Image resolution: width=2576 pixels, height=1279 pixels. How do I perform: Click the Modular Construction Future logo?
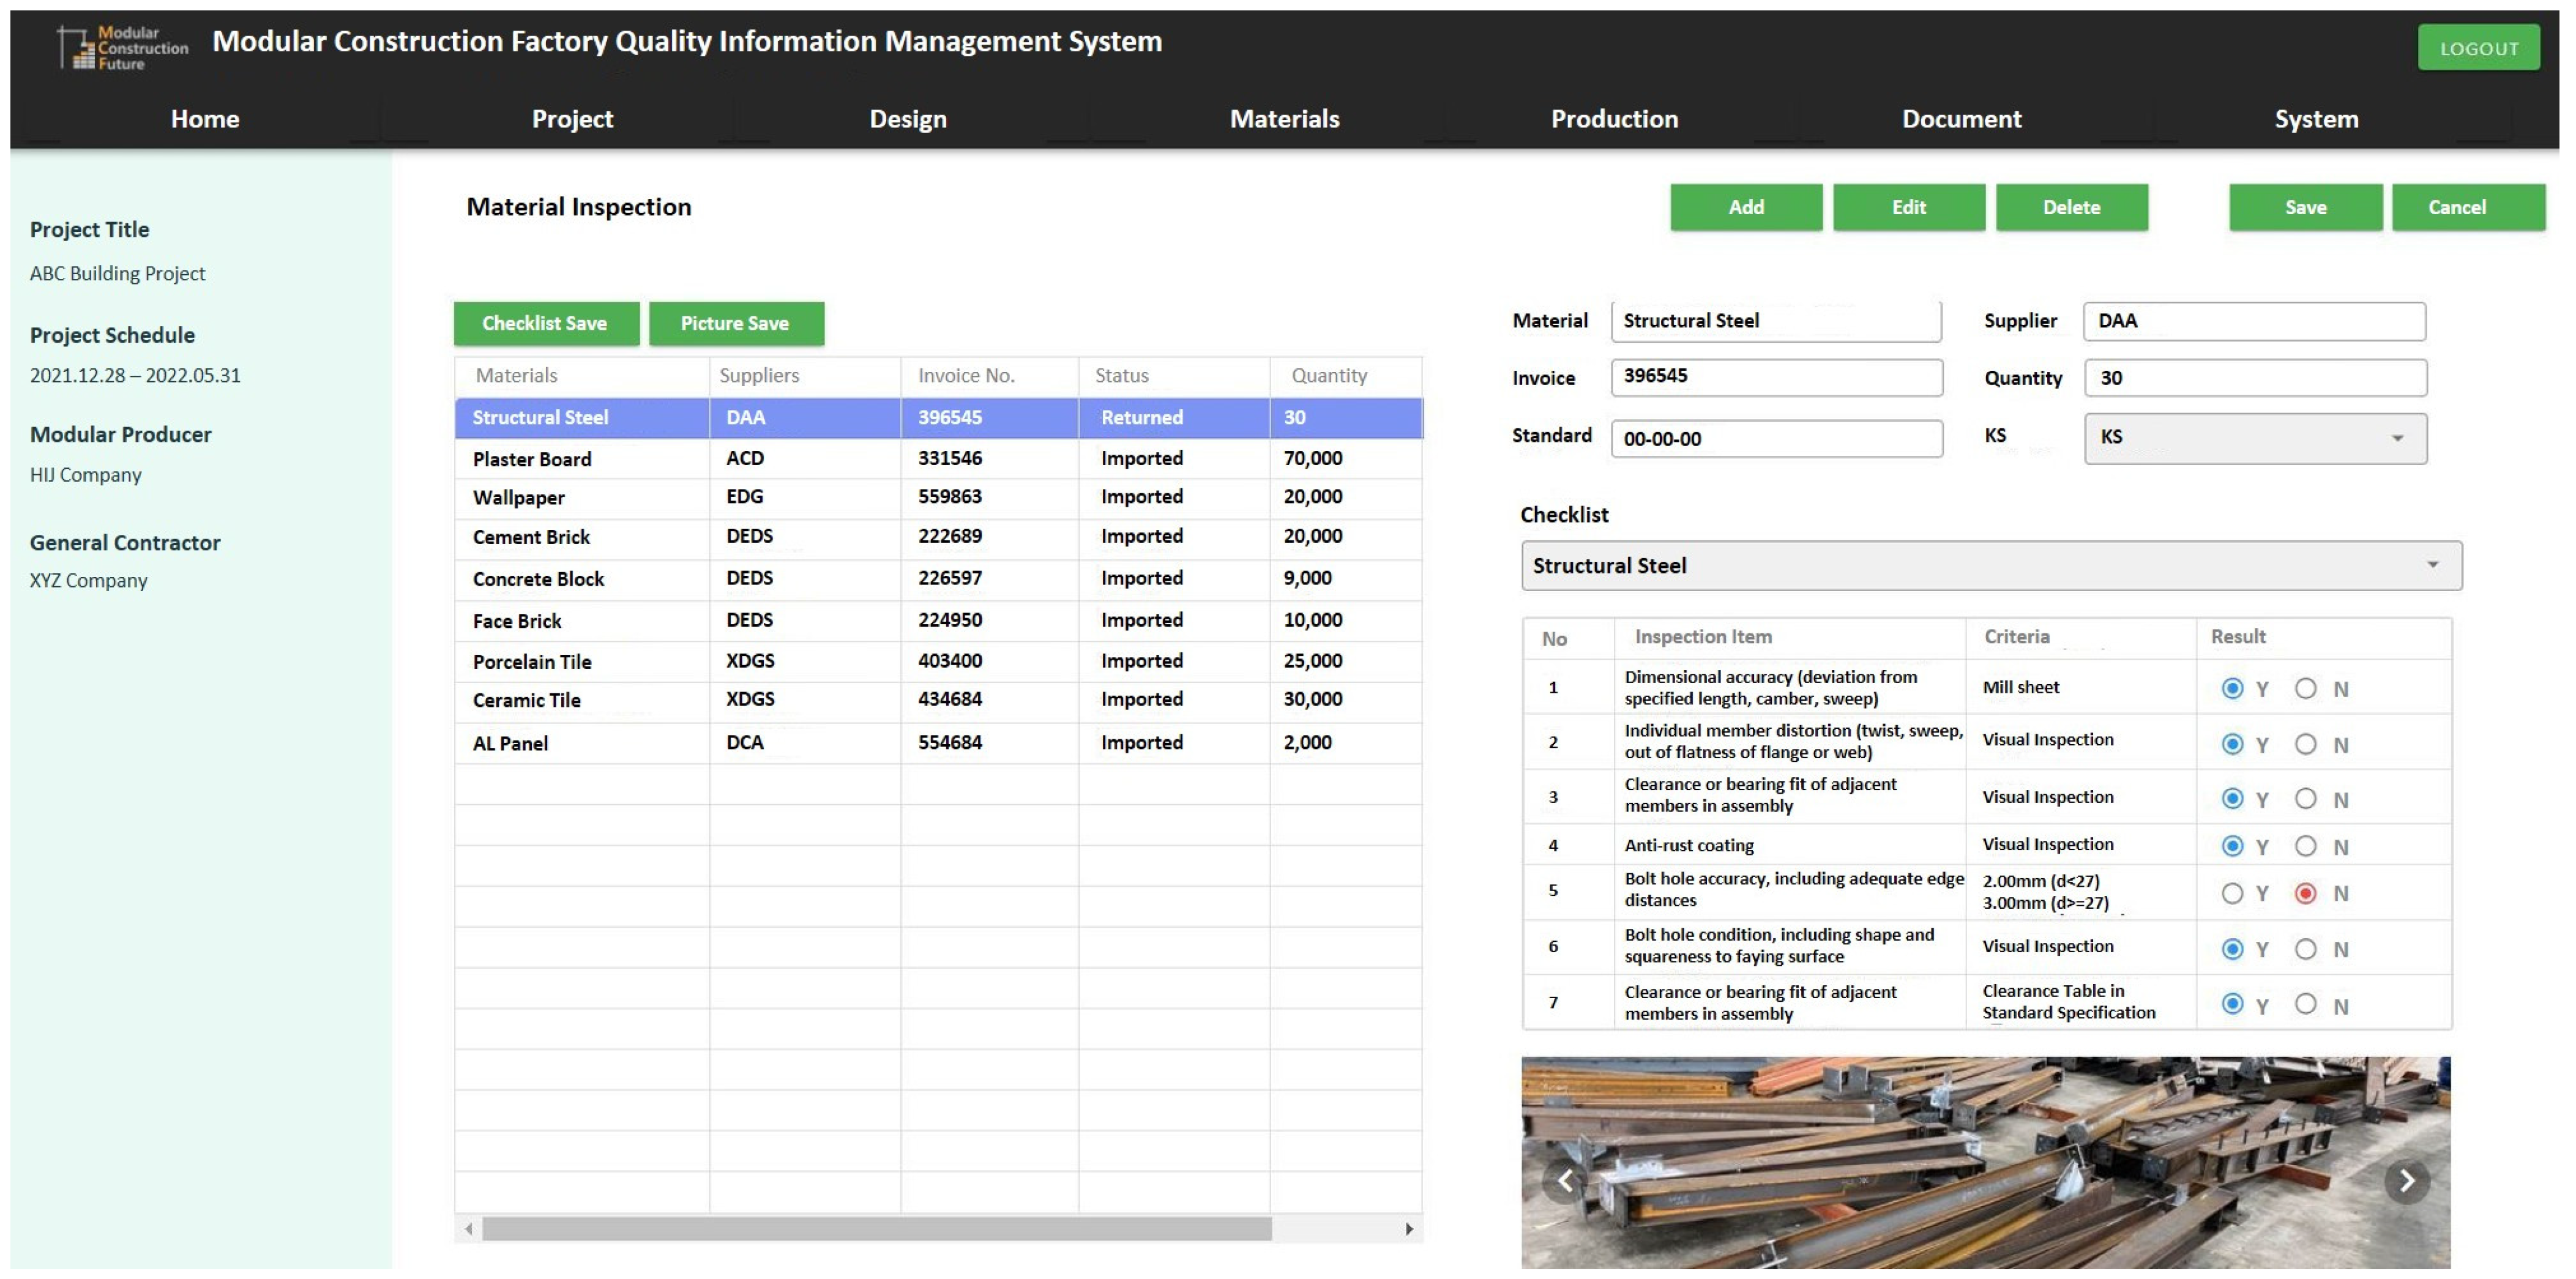pos(123,48)
